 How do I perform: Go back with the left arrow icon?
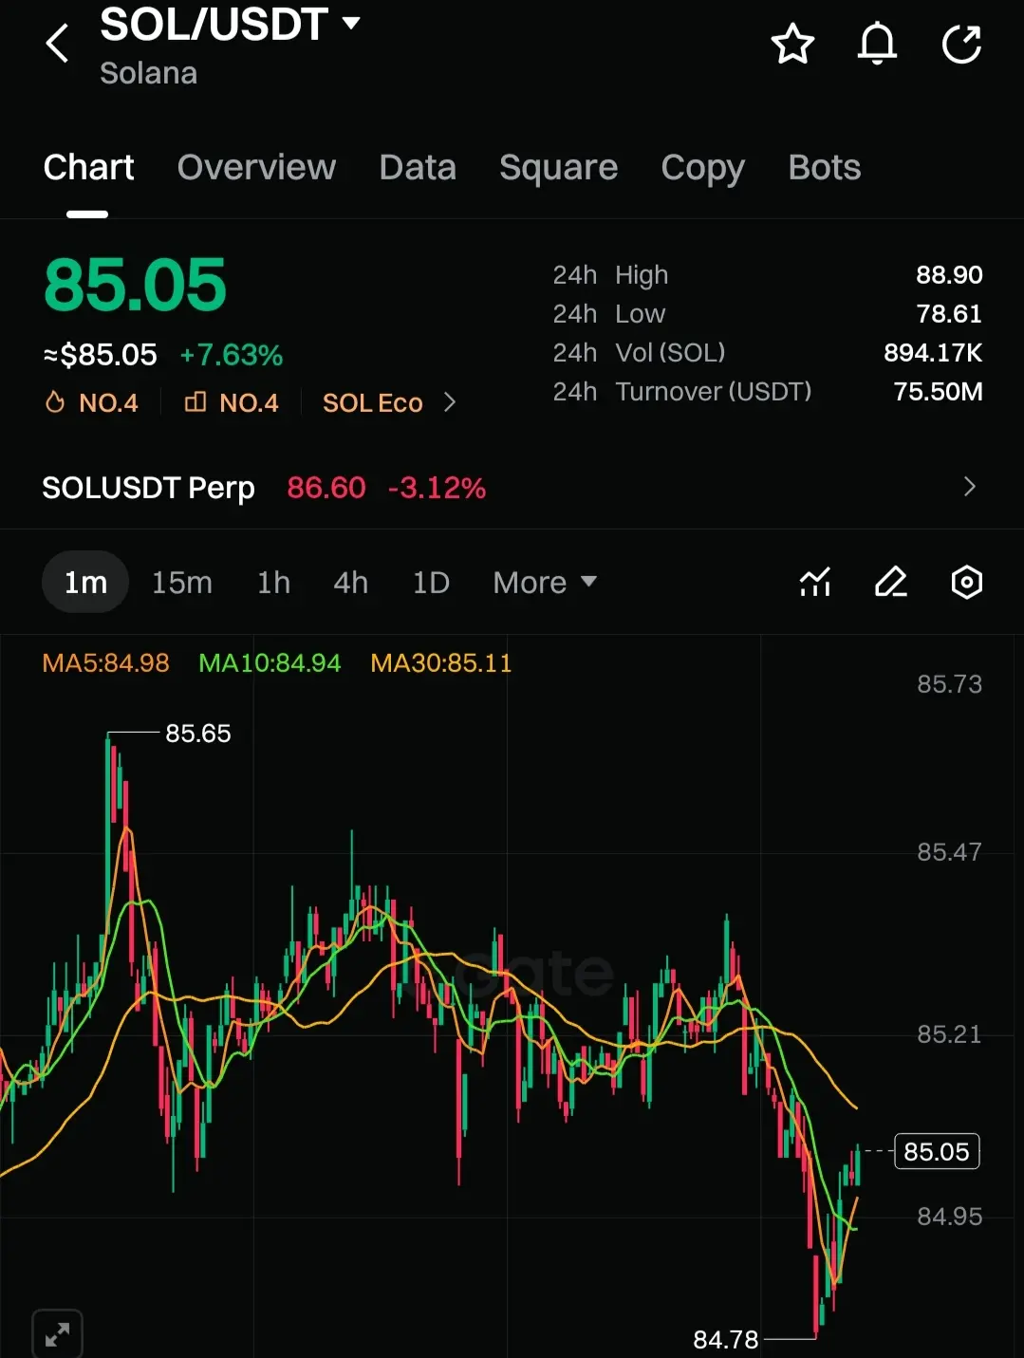58,44
